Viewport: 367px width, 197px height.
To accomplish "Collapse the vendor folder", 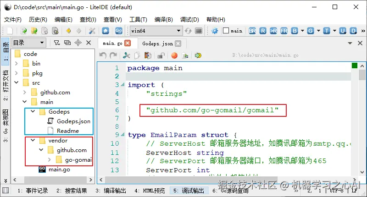I will 33,140.
